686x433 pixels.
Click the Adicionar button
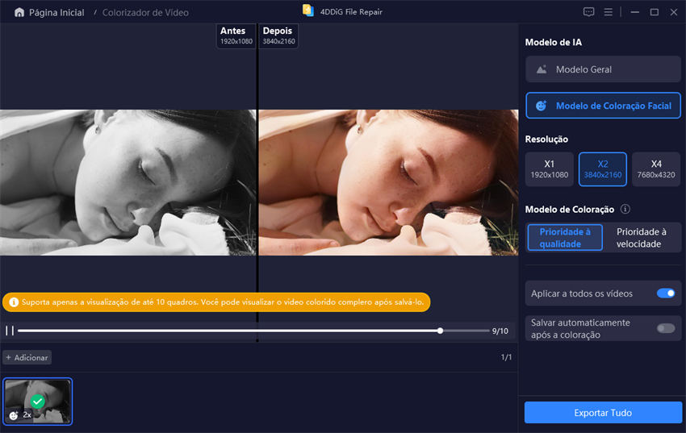click(27, 357)
